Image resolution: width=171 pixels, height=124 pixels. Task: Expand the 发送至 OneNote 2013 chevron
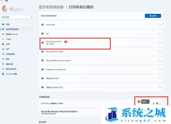click(160, 87)
